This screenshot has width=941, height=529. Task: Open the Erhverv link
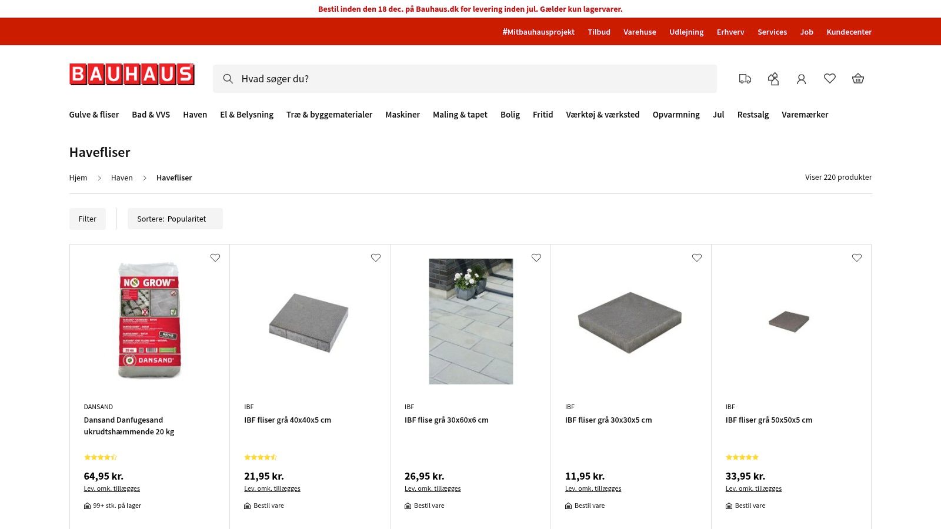pos(730,32)
